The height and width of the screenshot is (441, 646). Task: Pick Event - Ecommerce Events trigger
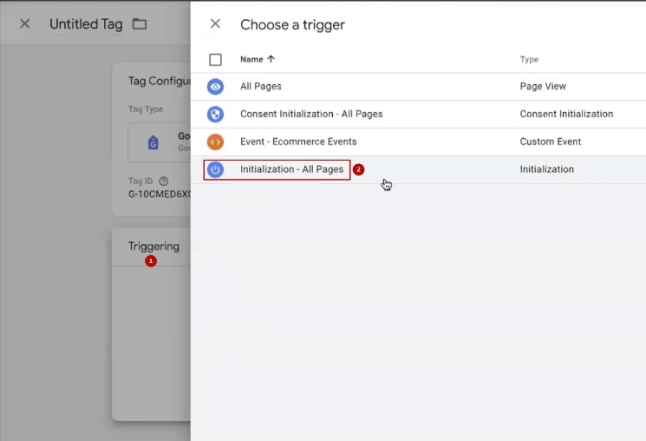(298, 142)
